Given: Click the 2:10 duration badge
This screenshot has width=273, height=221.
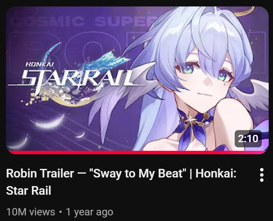Looking at the screenshot, I should (x=248, y=139).
